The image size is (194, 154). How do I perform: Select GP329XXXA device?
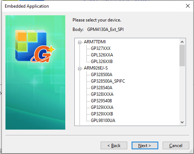click(102, 107)
